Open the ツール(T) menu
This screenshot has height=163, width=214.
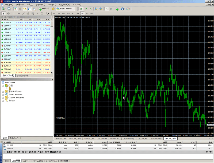tap(52, 5)
